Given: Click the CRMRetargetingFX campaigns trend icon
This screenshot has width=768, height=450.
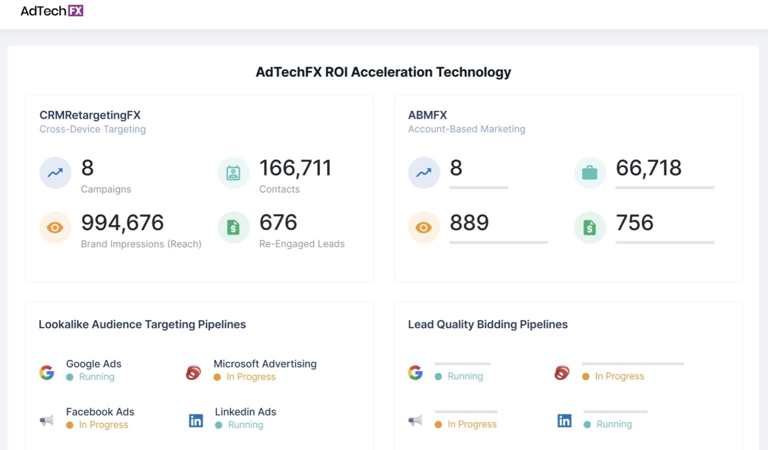Looking at the screenshot, I should (55, 173).
